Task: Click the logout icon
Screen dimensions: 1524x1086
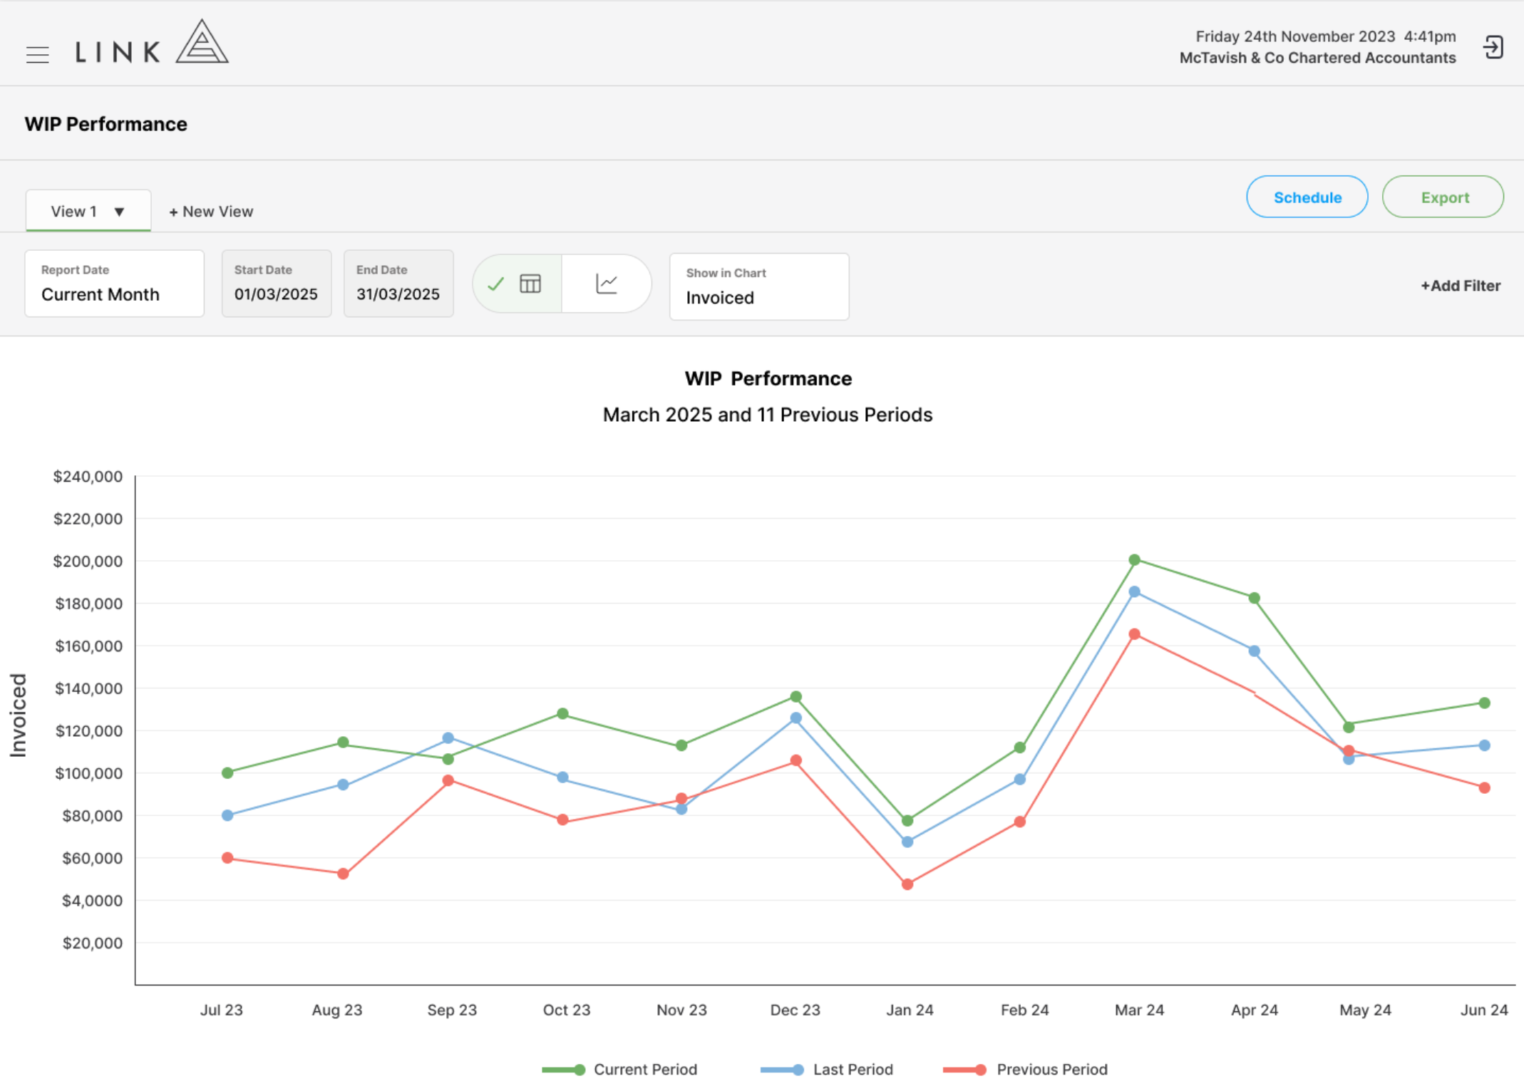Action: pyautogui.click(x=1493, y=48)
